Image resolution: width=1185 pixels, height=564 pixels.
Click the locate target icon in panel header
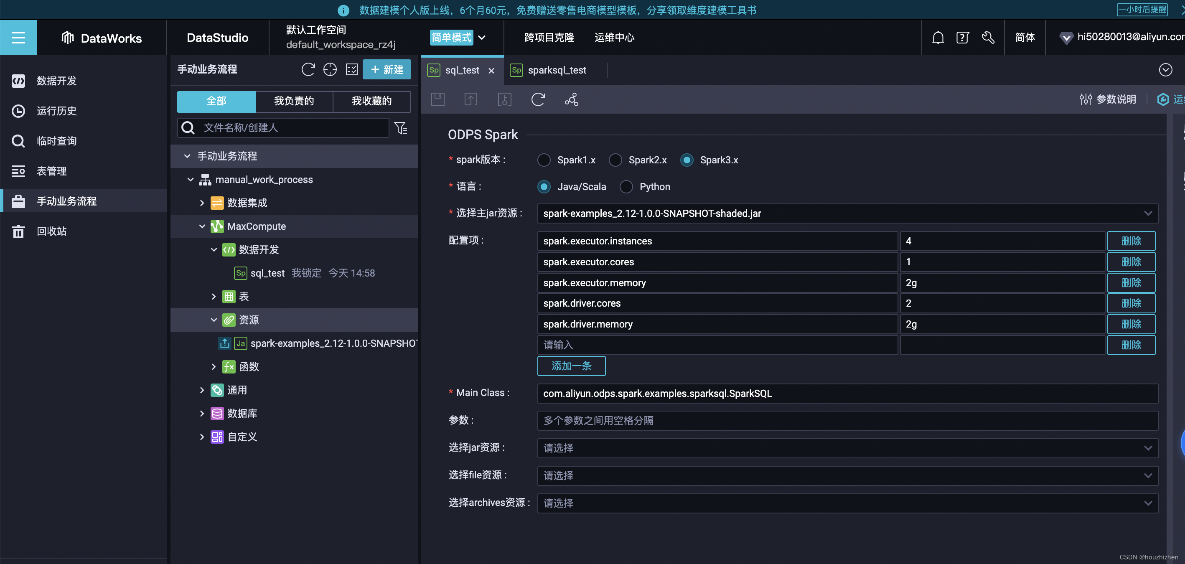(330, 69)
